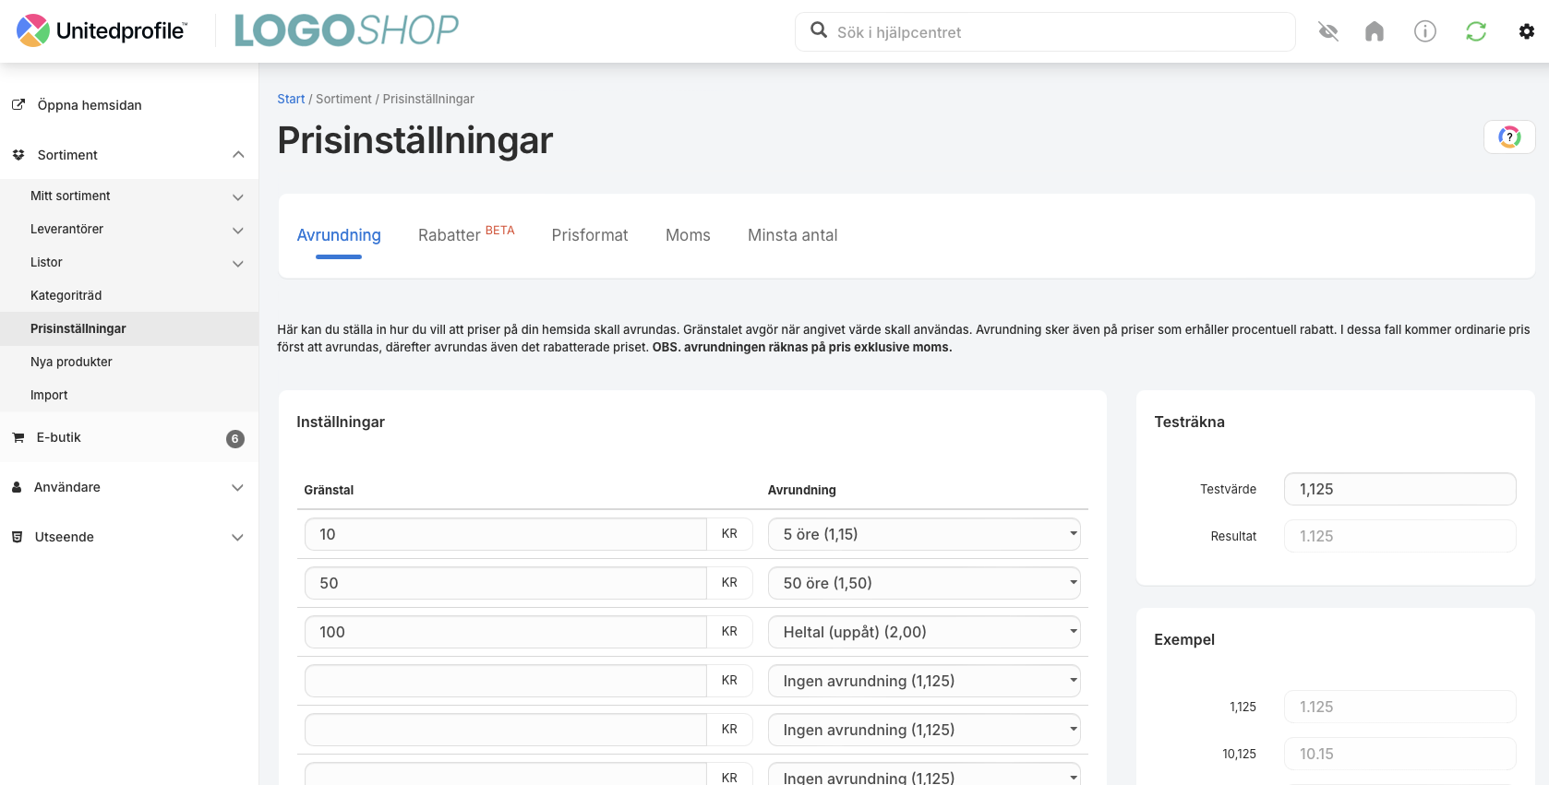Click the green refresh sync icon
1549x785 pixels.
pos(1476,32)
